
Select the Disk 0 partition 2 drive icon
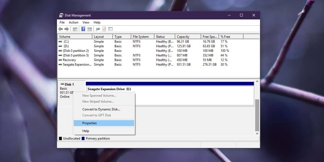click(60, 51)
